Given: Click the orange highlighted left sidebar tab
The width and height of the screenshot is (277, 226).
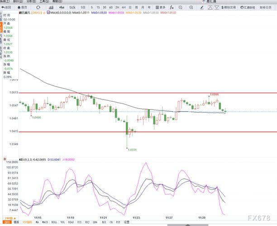Looking at the screenshot, I should click(x=1, y=28).
